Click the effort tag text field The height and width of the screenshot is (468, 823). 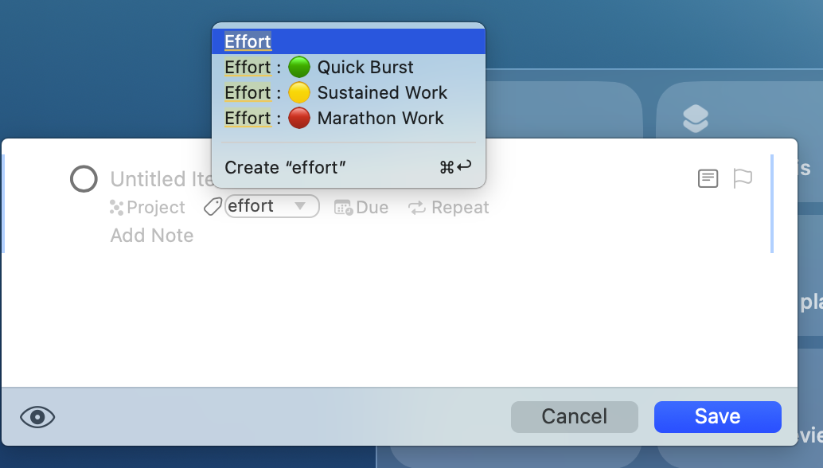pos(256,206)
